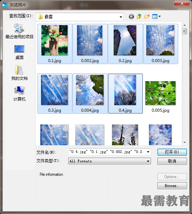Expand the file name history dropdown
Screen dimensions: 192x214
pos(148,152)
